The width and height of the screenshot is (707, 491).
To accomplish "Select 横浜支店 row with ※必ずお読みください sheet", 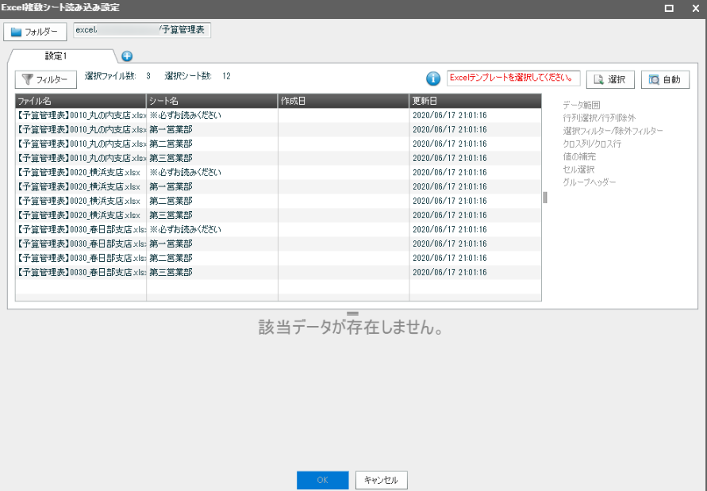I will [279, 173].
